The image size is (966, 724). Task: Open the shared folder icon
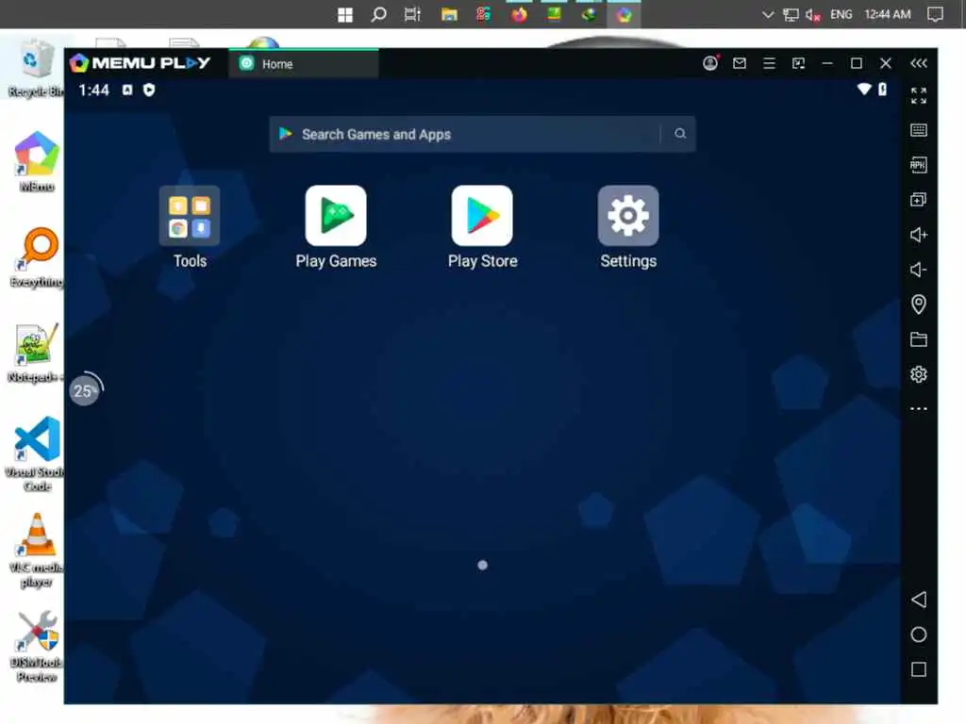(919, 339)
